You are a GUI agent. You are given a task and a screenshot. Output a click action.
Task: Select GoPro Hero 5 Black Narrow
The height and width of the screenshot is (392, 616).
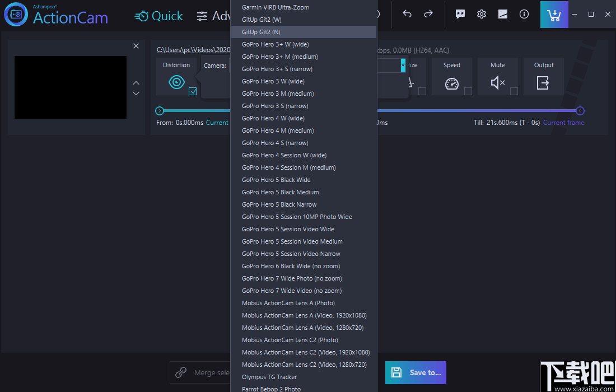coord(304,204)
